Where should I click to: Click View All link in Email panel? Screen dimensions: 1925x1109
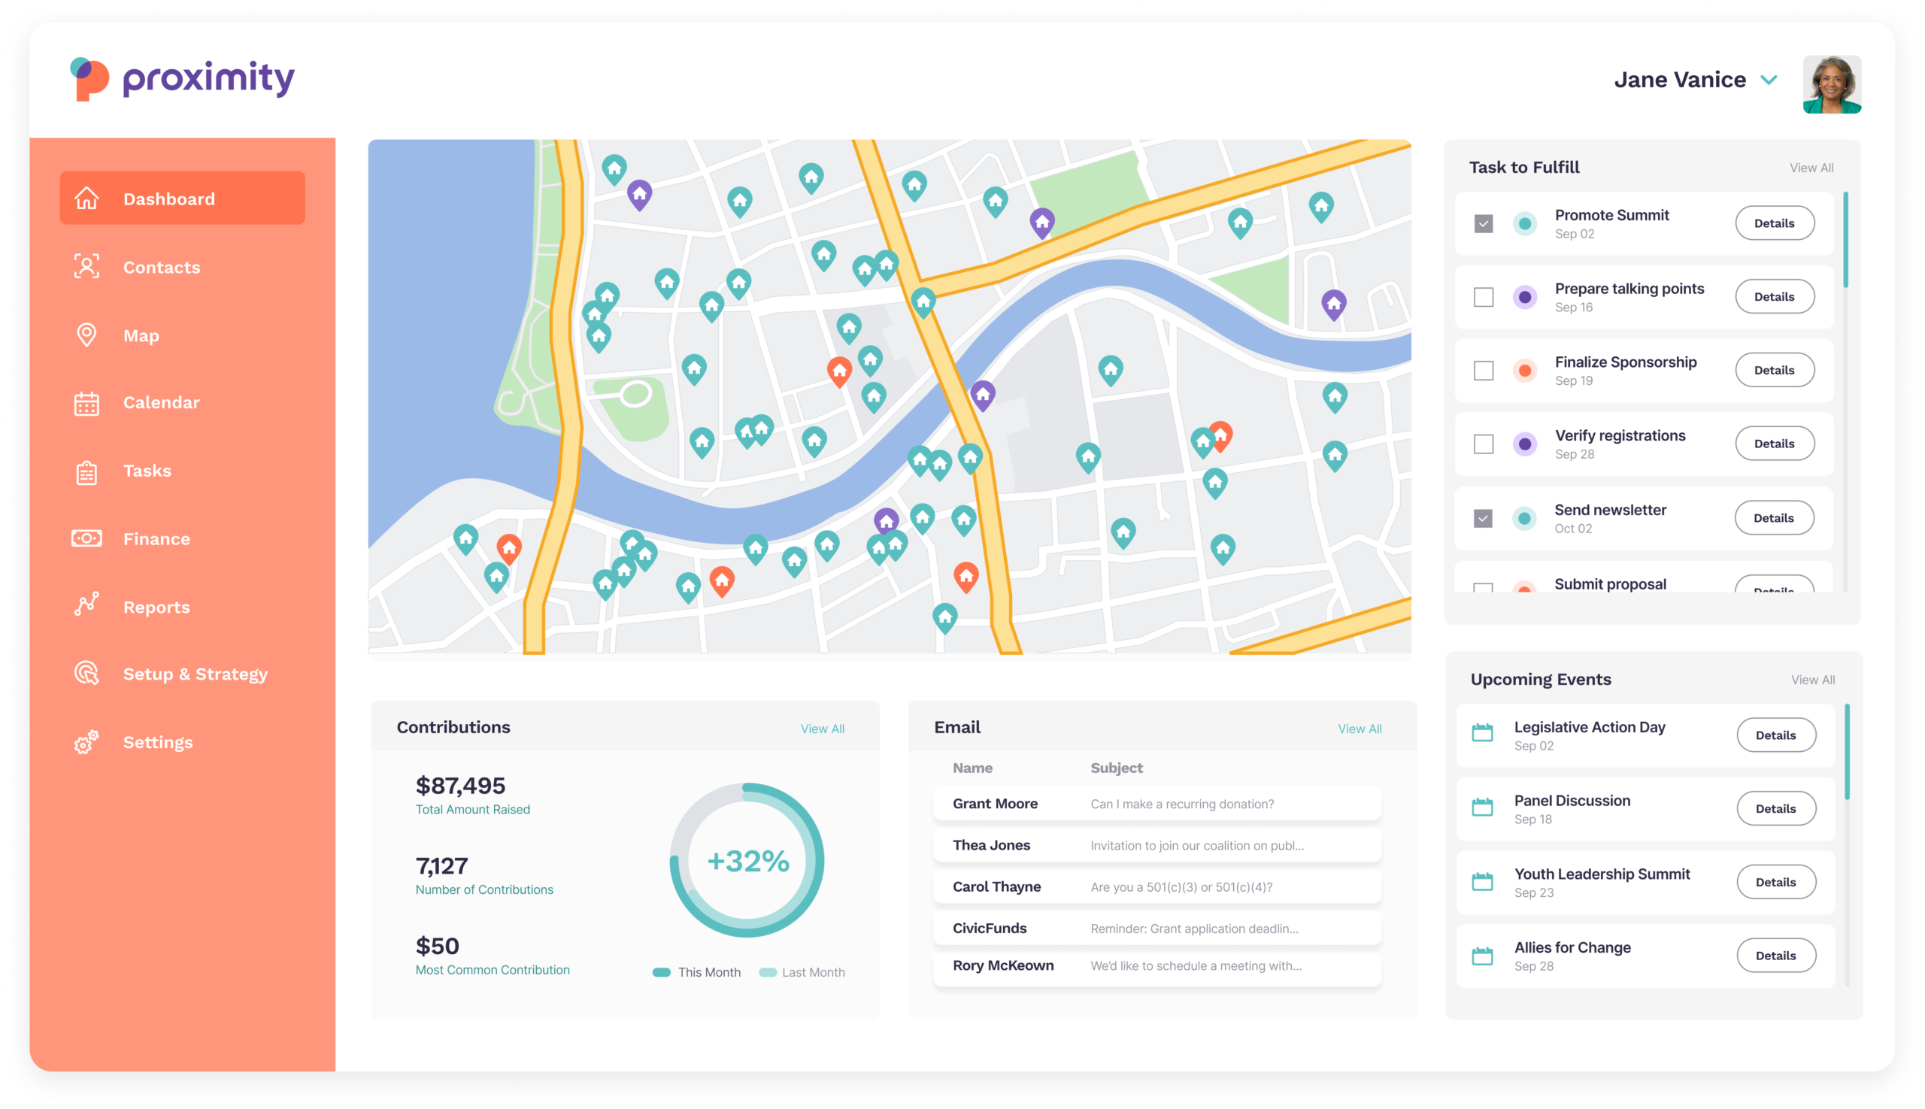[1359, 729]
